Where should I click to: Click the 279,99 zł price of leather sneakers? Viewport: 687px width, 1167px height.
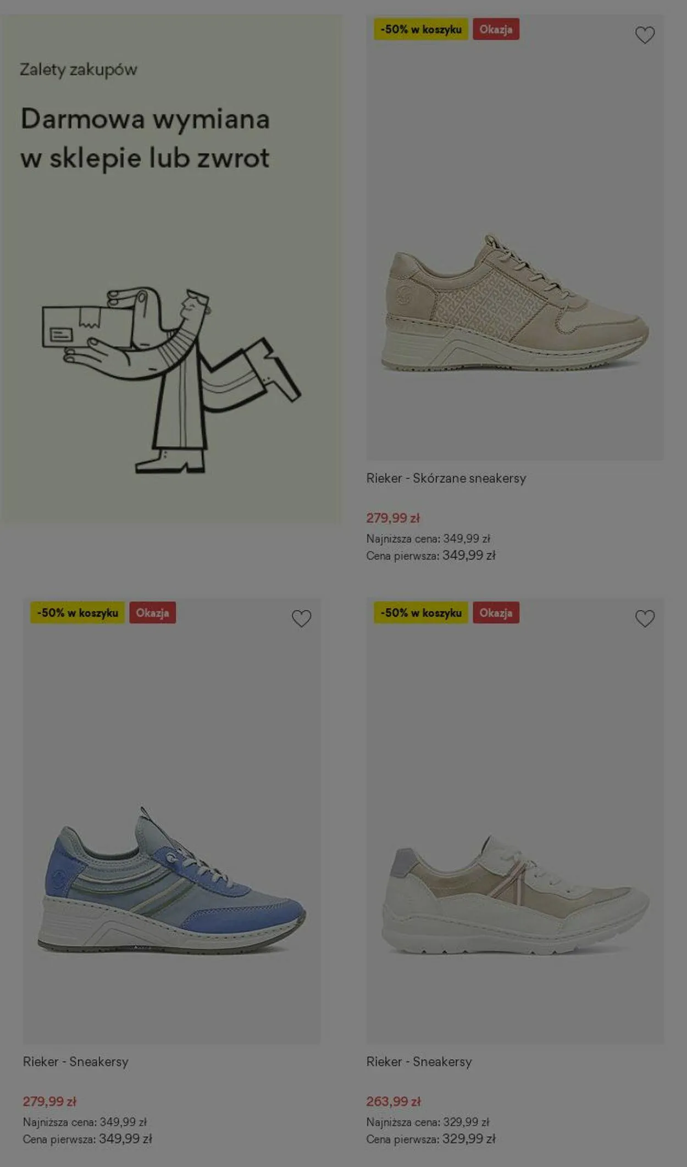tap(393, 518)
